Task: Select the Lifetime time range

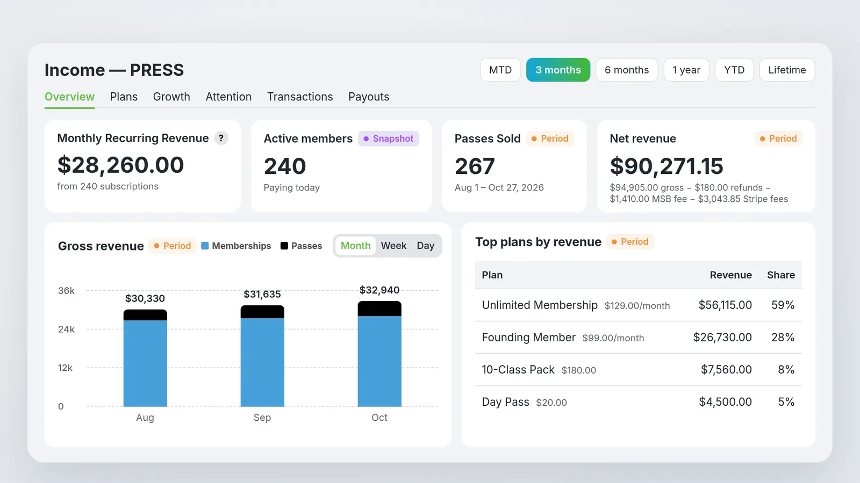Action: pos(787,70)
